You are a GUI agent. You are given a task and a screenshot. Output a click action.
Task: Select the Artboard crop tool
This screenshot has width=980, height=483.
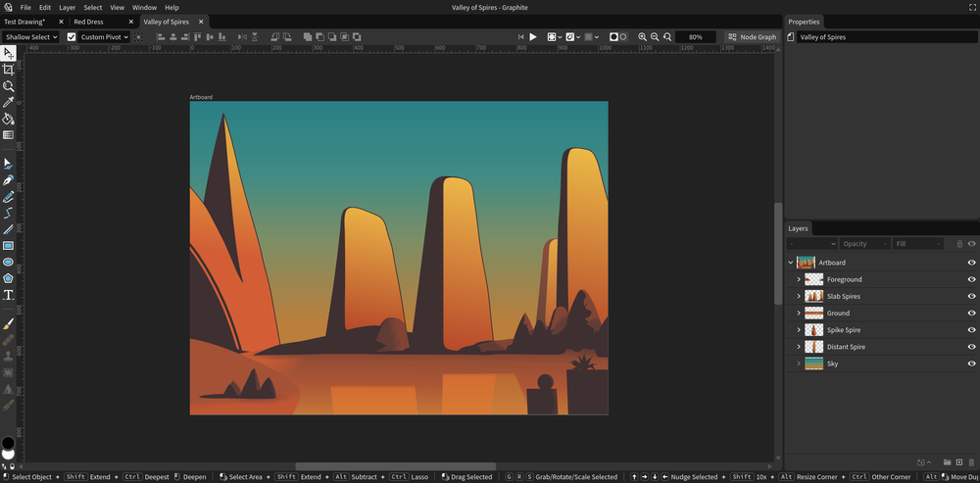[x=8, y=70]
